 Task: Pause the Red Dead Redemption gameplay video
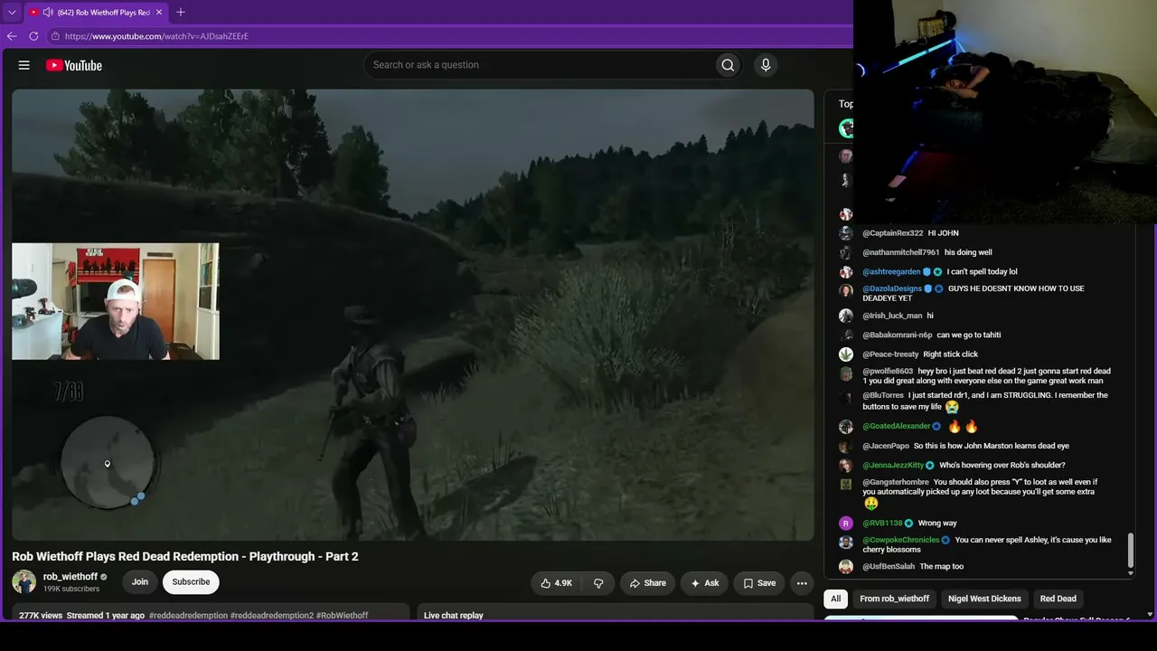click(413, 315)
